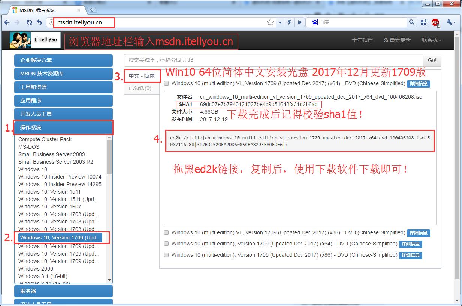Expand the 工具和资源 category
Screen dimensions: 462x306
click(x=63, y=87)
